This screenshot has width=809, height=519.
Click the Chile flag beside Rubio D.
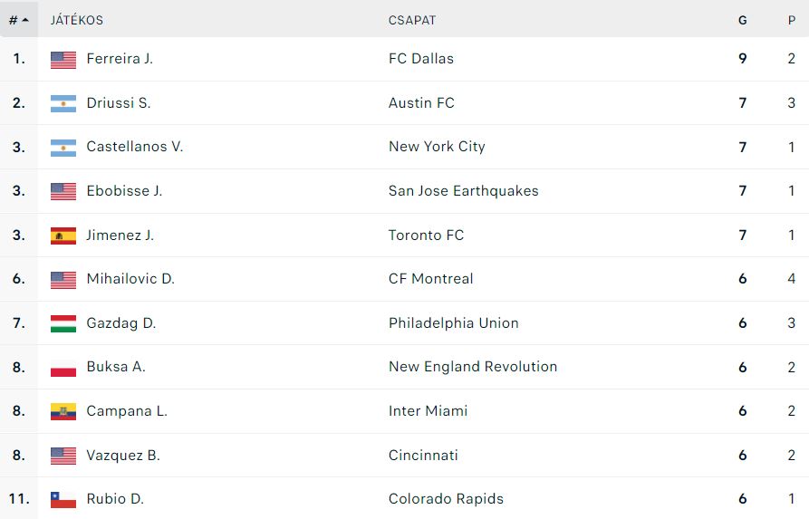point(63,499)
